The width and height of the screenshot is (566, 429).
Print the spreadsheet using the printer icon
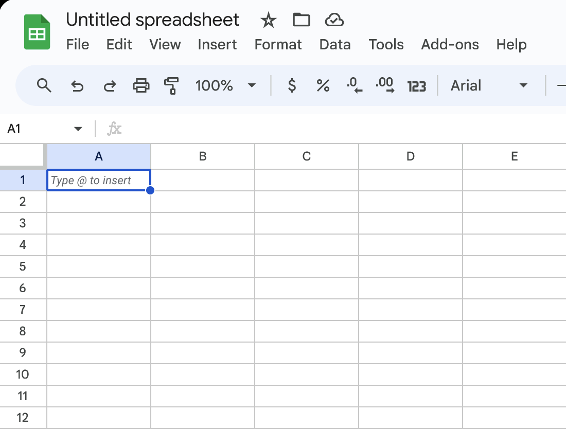point(141,85)
